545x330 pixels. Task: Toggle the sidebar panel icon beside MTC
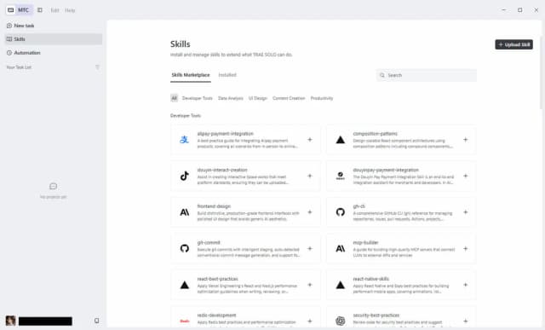pos(40,10)
